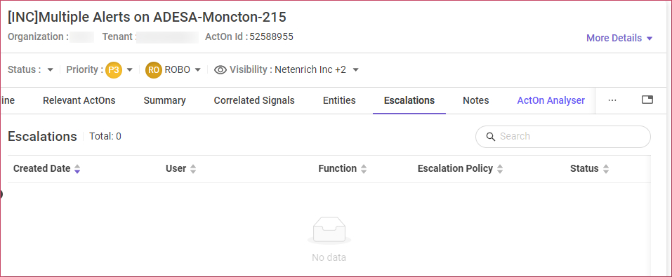This screenshot has height=277, width=672.
Task: Switch to the Correlated Signals tab
Action: [254, 100]
